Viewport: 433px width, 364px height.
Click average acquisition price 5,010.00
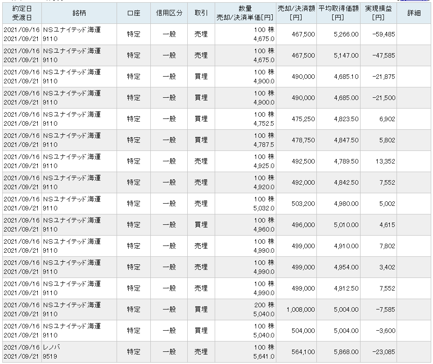(x=346, y=225)
